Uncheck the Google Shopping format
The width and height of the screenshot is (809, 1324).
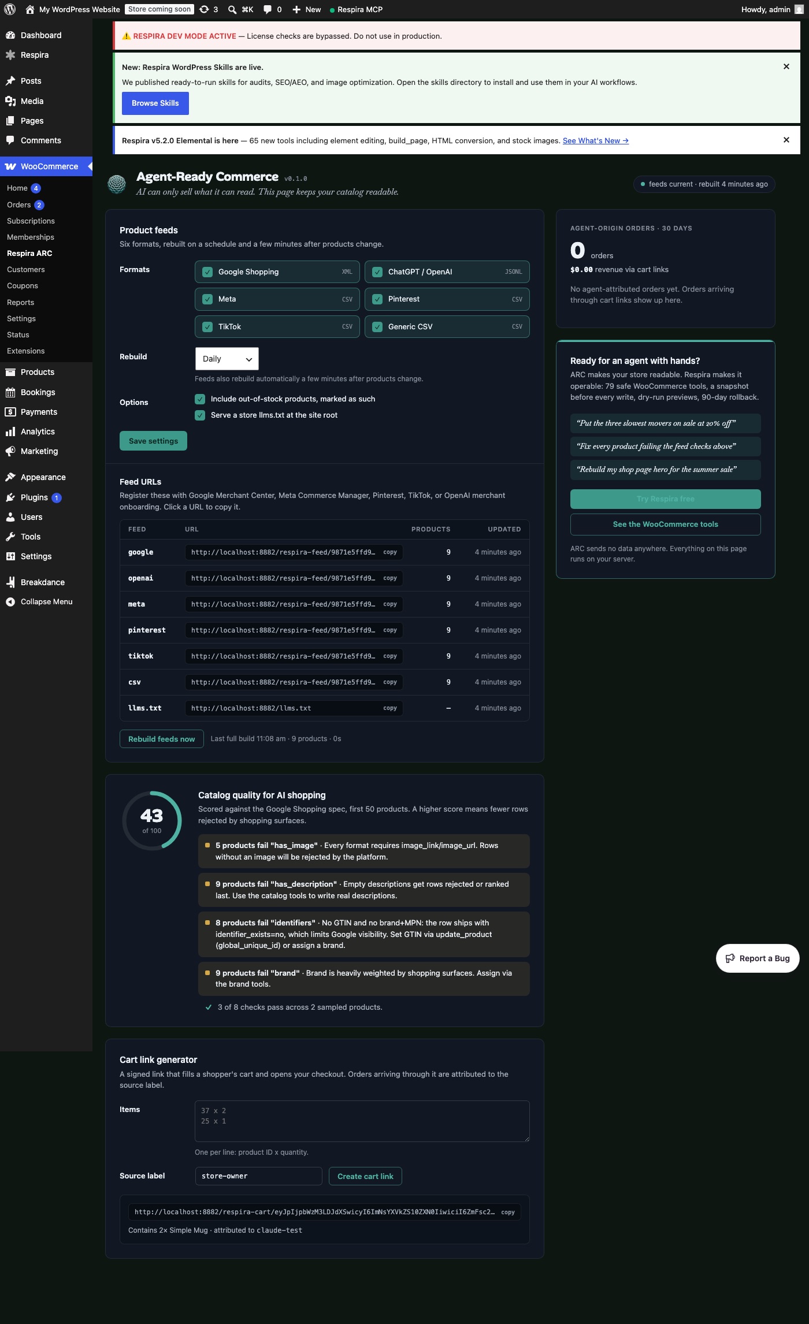207,272
